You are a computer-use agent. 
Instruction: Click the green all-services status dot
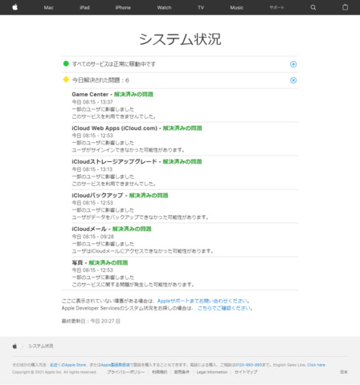66,63
